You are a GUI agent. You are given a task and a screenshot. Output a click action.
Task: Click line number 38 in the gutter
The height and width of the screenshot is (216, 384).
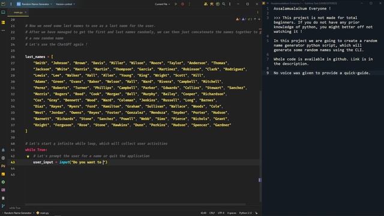pyautogui.click(x=13, y=131)
